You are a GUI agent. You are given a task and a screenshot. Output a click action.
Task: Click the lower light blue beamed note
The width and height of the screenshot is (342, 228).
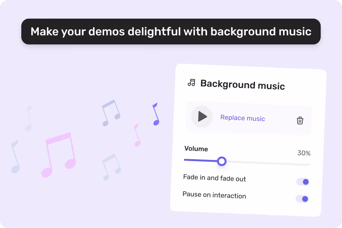(x=112, y=167)
